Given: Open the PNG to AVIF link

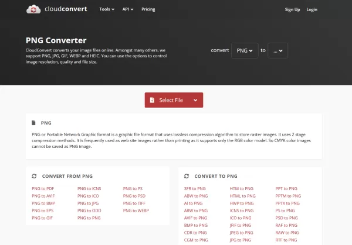Looking at the screenshot, I should tap(43, 196).
